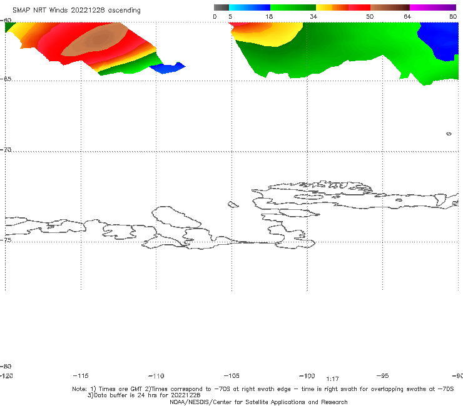Click the colorbar label '64'
This screenshot has height=406, width=463.
click(x=407, y=17)
